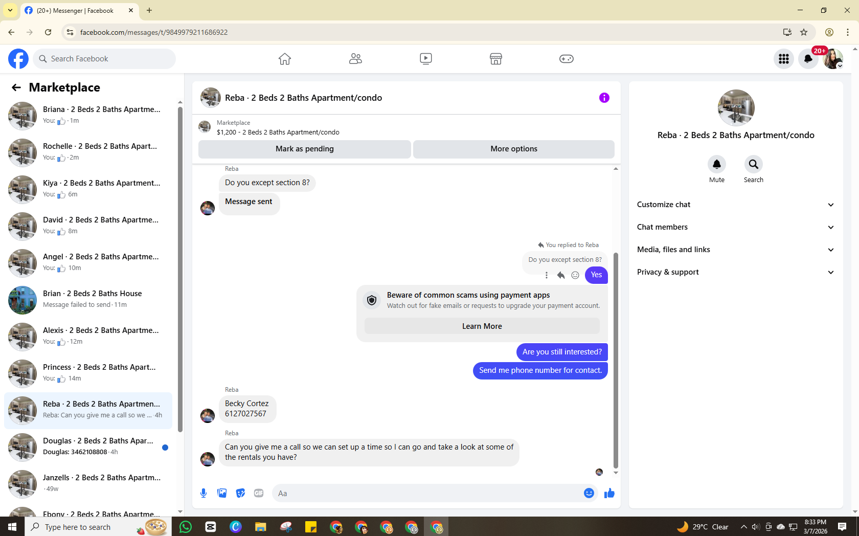Viewport: 859px width, 536px height.
Task: Open a new browser tab
Action: [149, 10]
